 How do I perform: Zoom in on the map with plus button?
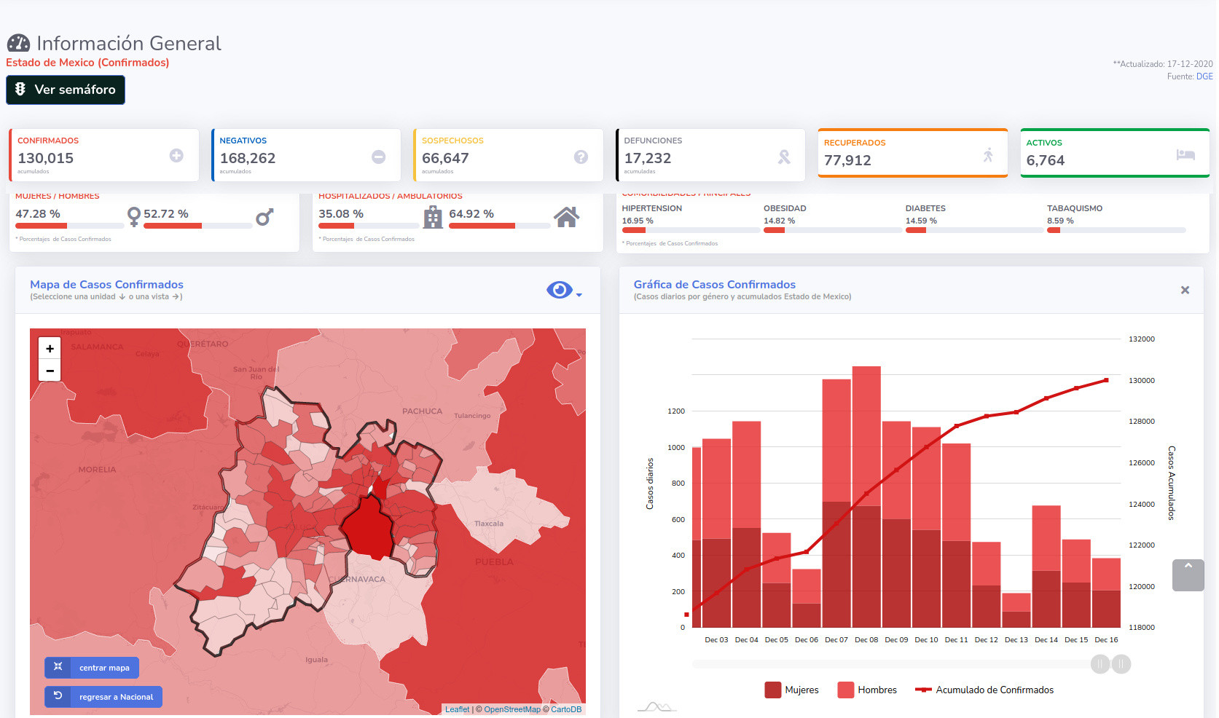coord(50,349)
